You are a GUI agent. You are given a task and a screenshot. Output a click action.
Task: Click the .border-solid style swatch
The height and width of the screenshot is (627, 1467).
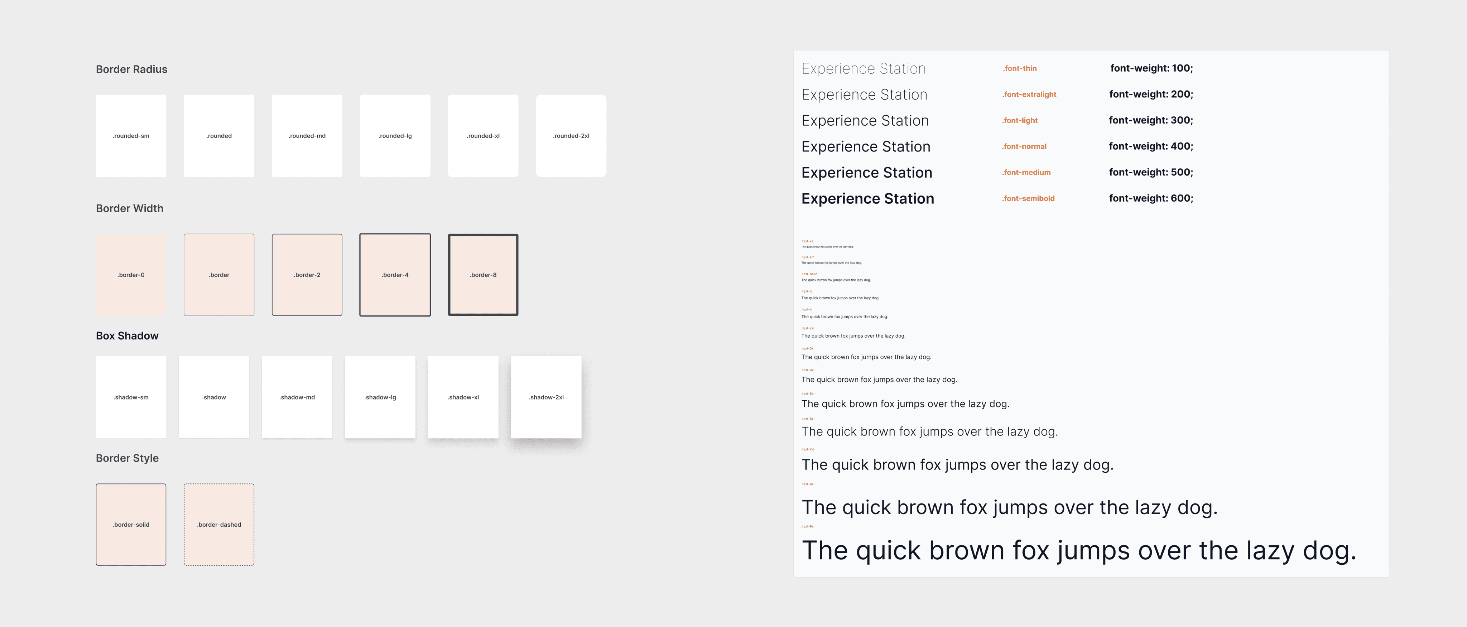pyautogui.click(x=131, y=525)
